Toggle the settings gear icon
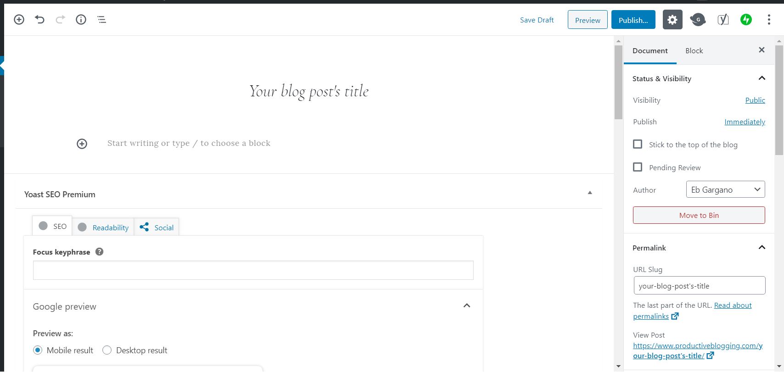The image size is (784, 372). pyautogui.click(x=672, y=20)
